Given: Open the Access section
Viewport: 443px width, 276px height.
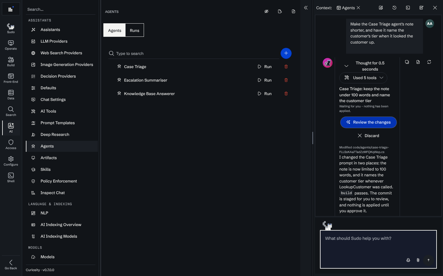Looking at the screenshot, I should pos(11,144).
